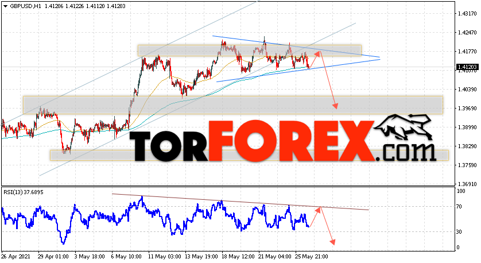This screenshot has height=263, width=481.
Task: Click the RSI scale level 70
Action: pyautogui.click(x=459, y=207)
